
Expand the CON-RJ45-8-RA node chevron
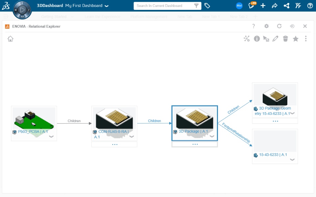click(x=132, y=136)
